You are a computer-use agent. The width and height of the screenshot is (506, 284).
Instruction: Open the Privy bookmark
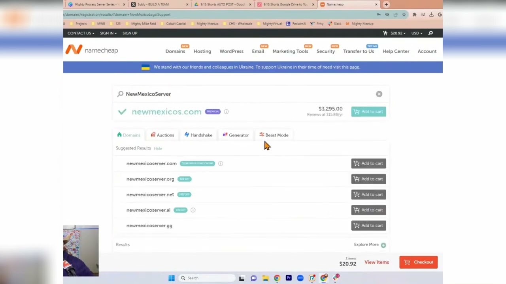[317, 24]
